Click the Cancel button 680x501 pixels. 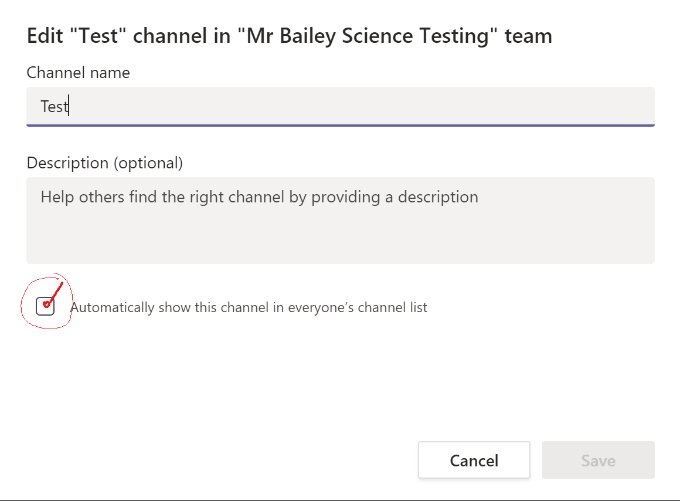coord(474,460)
